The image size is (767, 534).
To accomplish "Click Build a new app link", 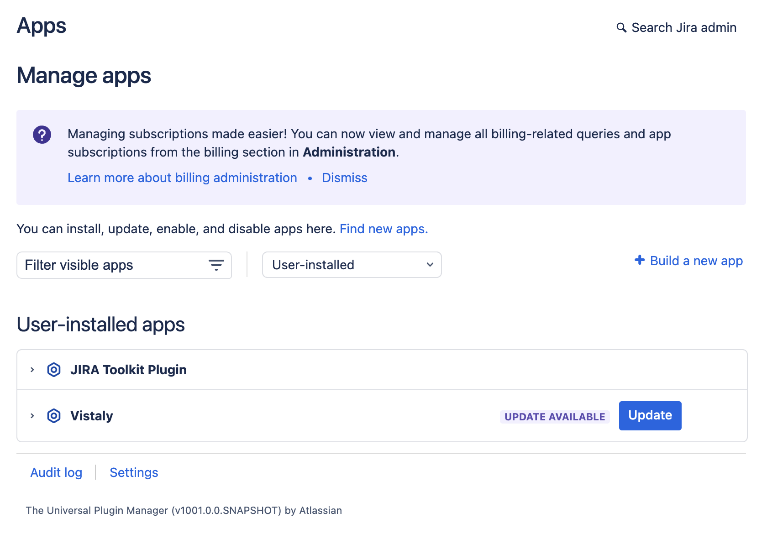I will pos(689,261).
